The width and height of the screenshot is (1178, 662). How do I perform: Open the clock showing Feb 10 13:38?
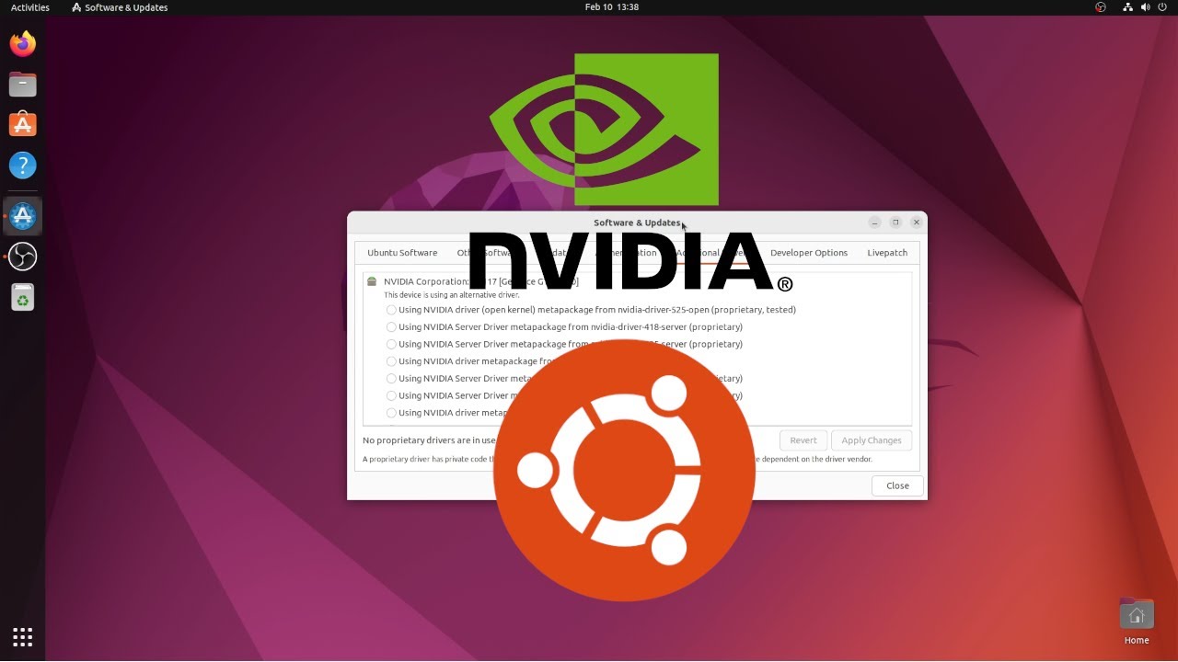click(612, 7)
